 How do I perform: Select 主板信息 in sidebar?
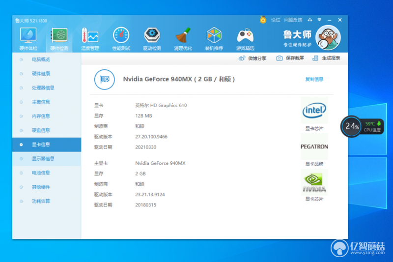[47, 102]
